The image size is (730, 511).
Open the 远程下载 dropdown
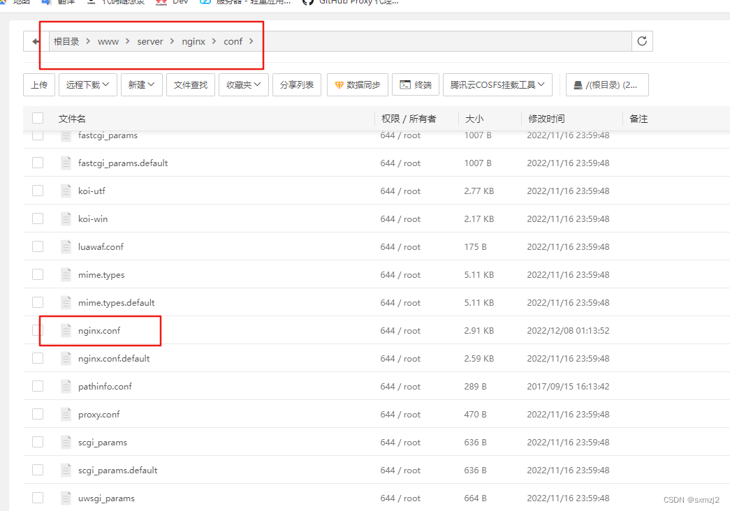87,84
